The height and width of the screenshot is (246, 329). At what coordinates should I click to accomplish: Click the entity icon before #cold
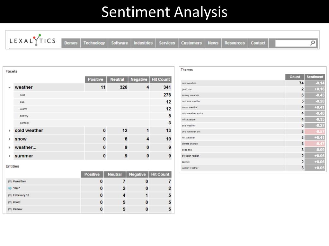10,202
